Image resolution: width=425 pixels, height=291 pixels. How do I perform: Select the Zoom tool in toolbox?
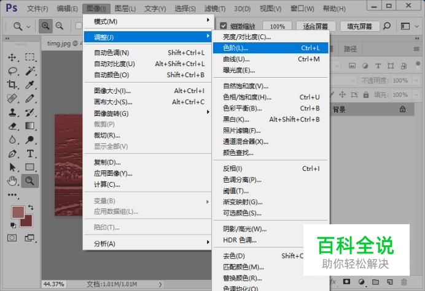[30, 181]
